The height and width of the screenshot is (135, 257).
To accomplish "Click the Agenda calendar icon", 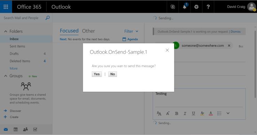I will [124, 39].
